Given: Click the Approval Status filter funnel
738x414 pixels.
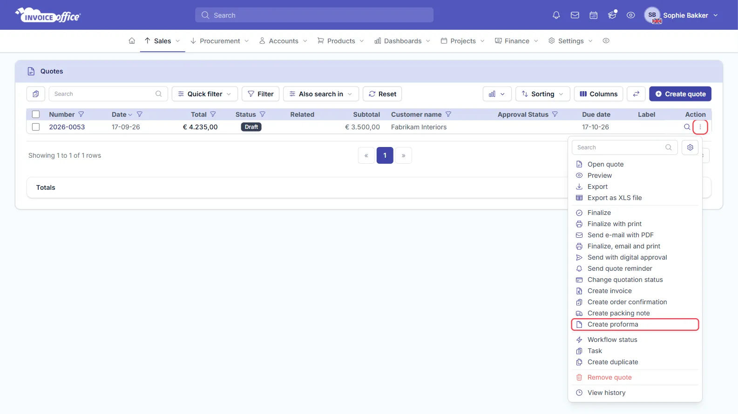Looking at the screenshot, I should 555,114.
